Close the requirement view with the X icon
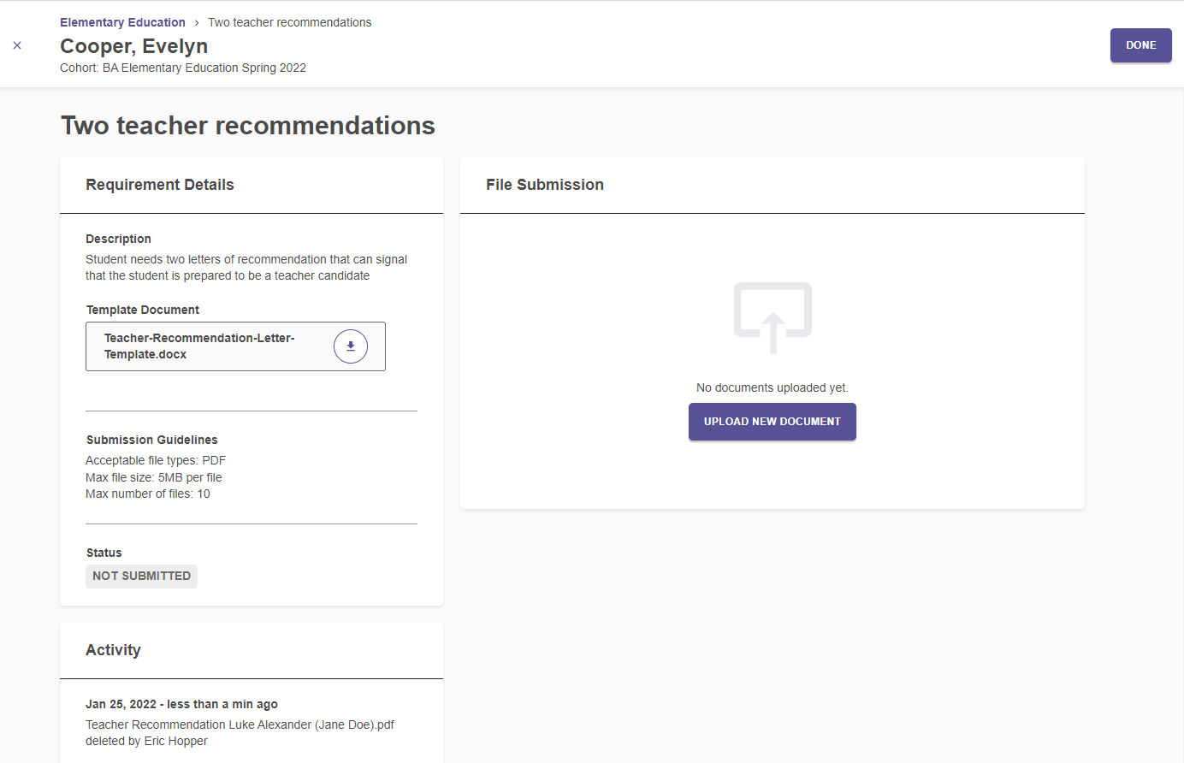 (x=17, y=45)
